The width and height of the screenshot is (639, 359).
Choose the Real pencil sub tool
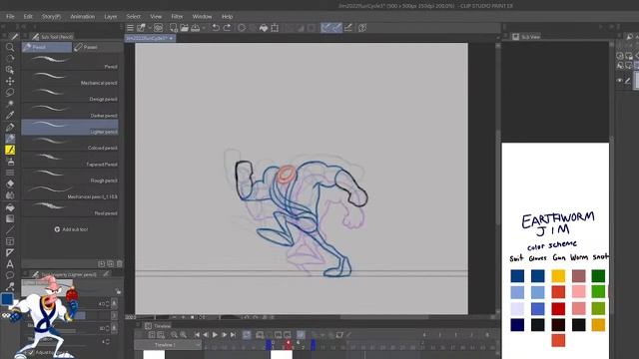[x=70, y=208]
